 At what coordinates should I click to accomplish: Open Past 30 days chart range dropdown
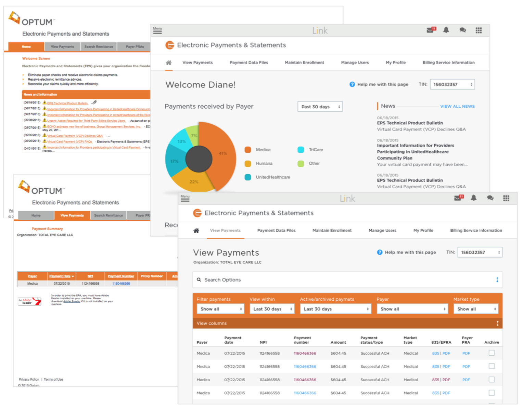click(320, 107)
